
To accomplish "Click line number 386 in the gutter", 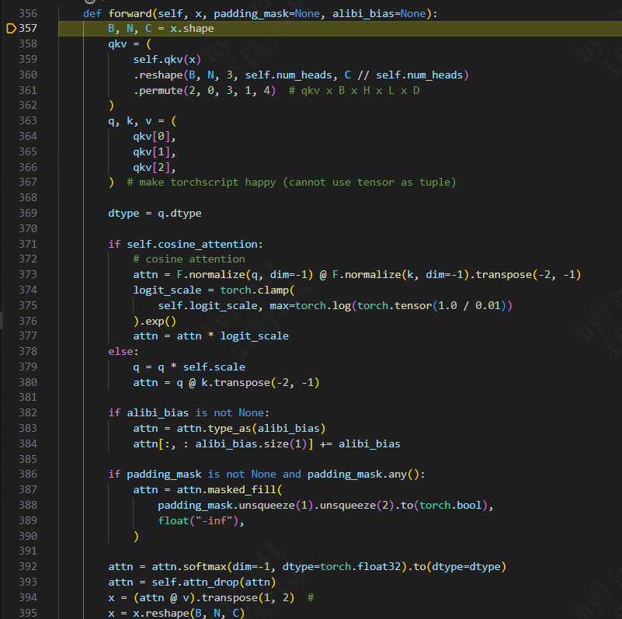I will pos(28,475).
